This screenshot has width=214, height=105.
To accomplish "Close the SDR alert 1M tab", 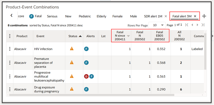I will pyautogui.click(x=166, y=16).
